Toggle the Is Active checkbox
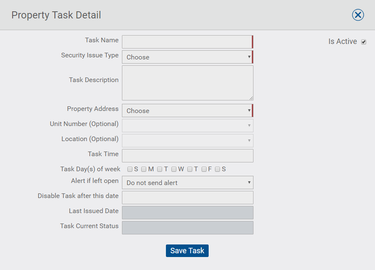 point(364,42)
